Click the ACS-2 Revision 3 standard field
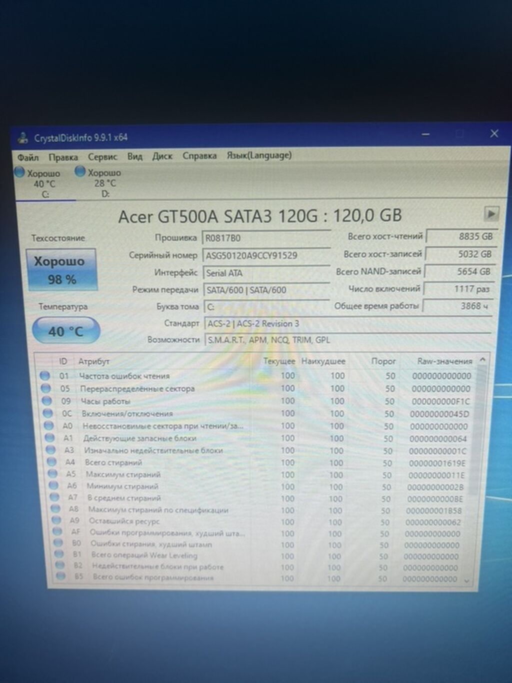 (347, 324)
